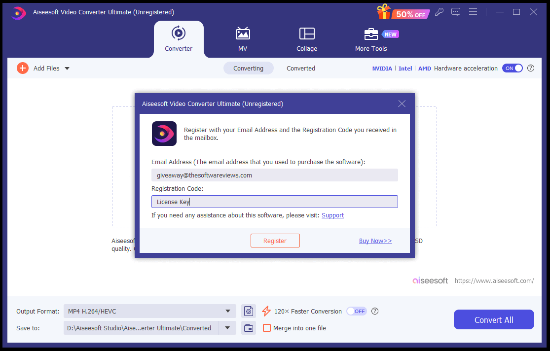Open the Support link

(x=332, y=215)
